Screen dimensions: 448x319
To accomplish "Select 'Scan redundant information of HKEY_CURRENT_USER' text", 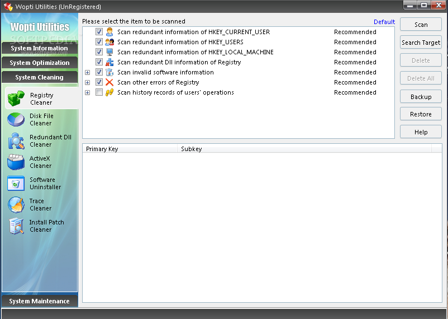I will [x=193, y=32].
